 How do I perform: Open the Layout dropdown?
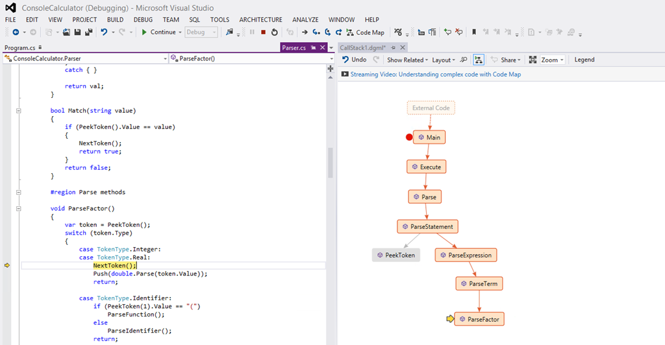[x=444, y=60]
